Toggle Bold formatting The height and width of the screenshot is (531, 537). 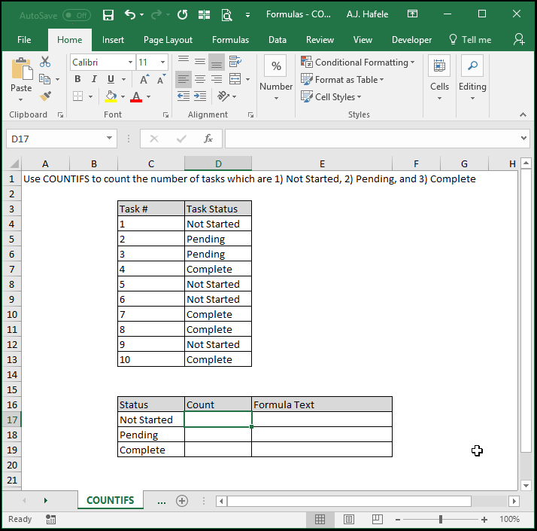[77, 79]
